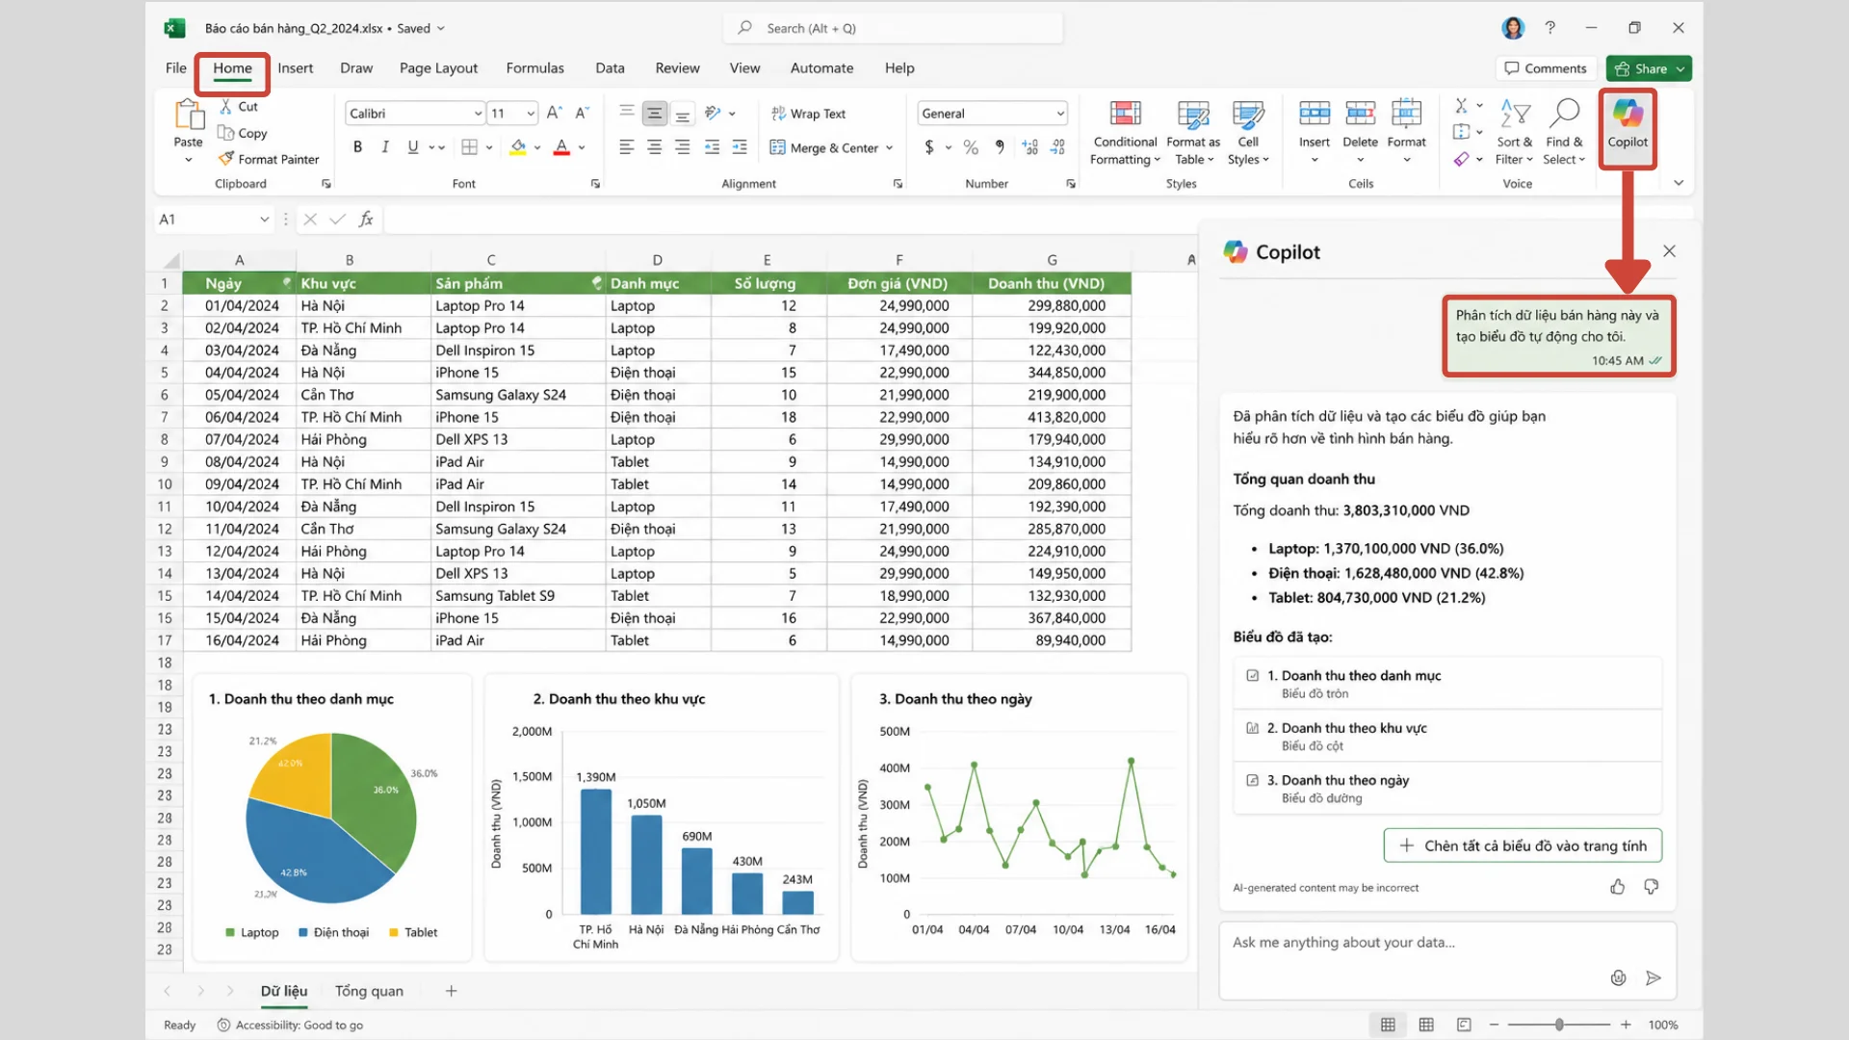This screenshot has width=1849, height=1040.
Task: Add a new sheet with plus button
Action: (x=451, y=991)
